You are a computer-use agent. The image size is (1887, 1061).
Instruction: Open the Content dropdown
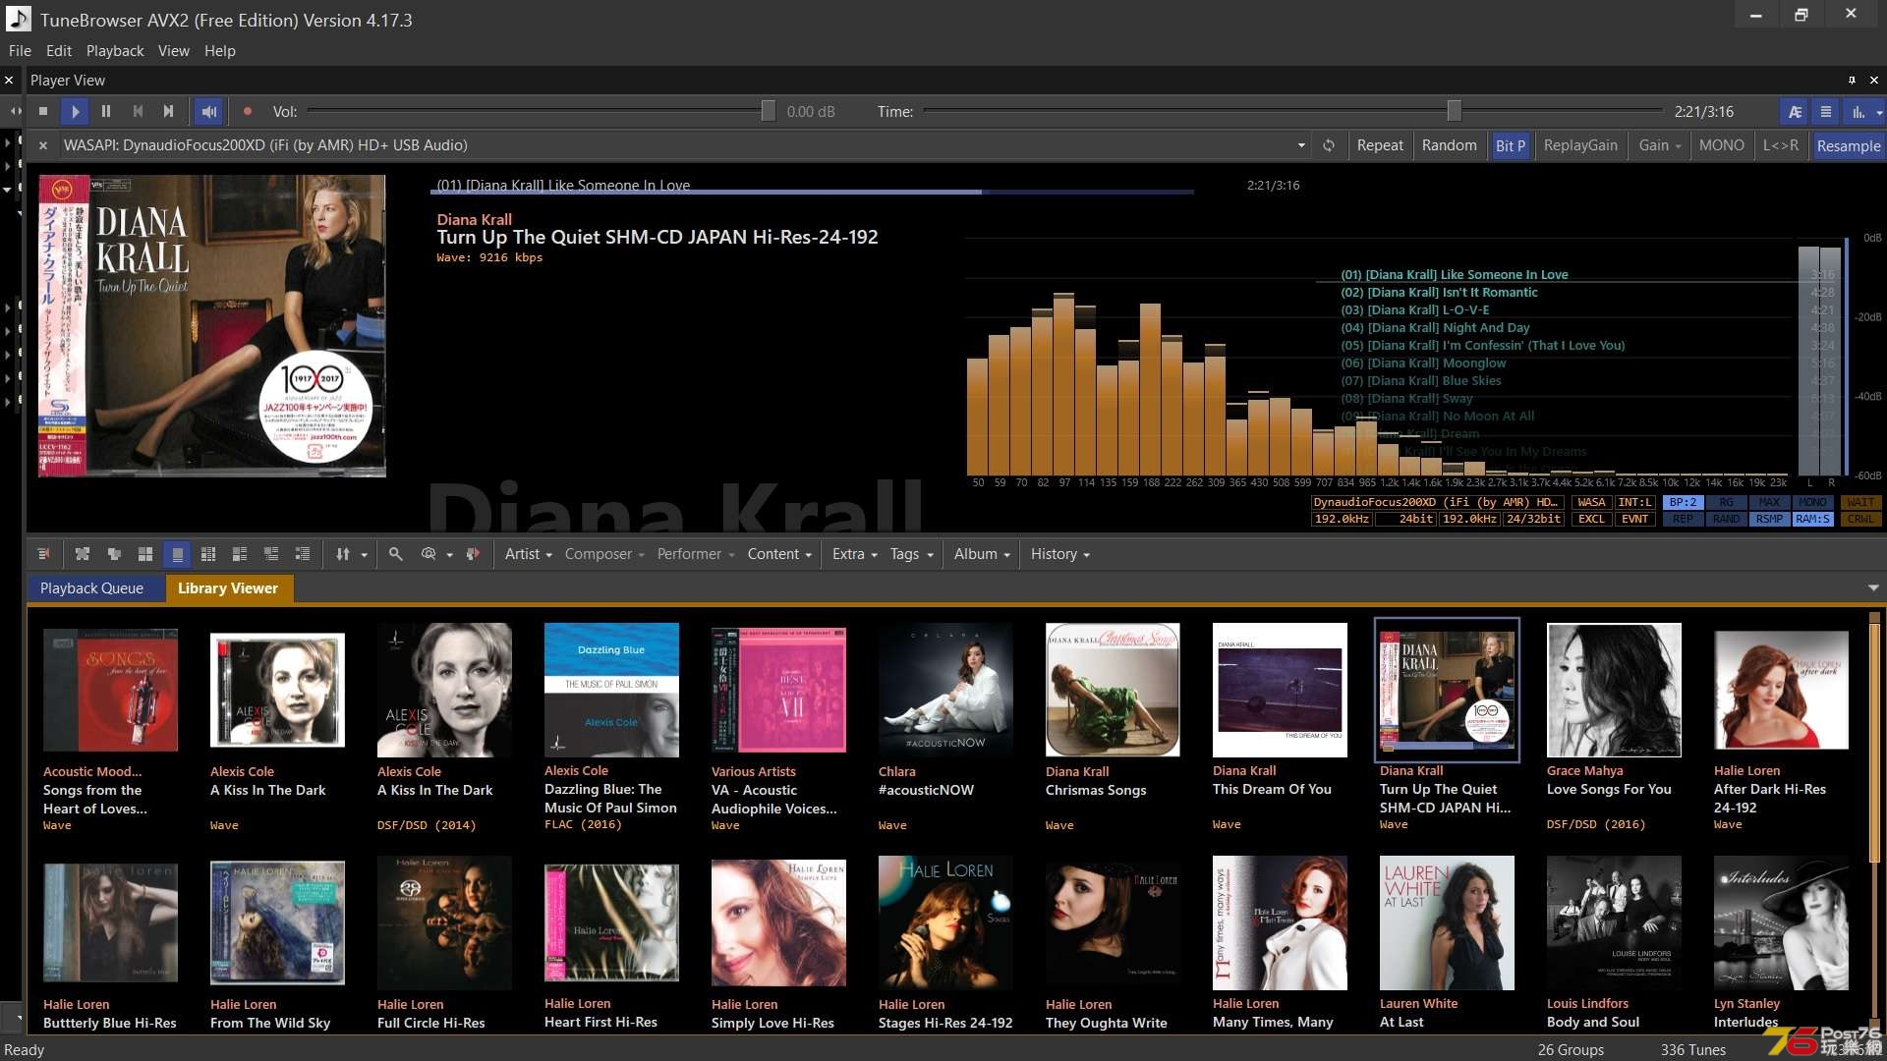pos(779,554)
